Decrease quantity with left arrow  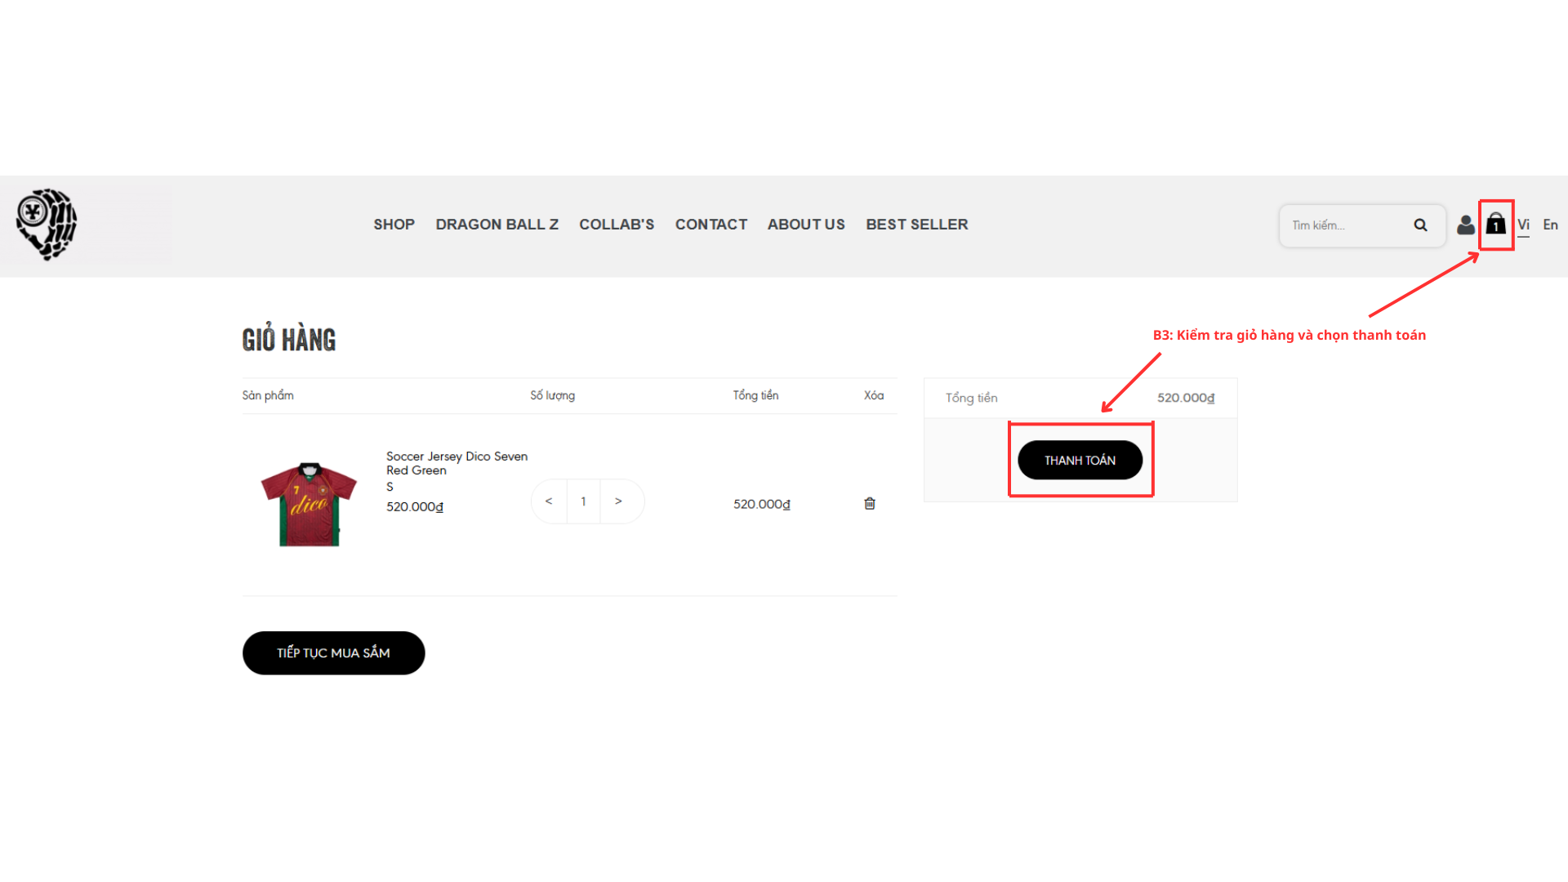coord(549,501)
